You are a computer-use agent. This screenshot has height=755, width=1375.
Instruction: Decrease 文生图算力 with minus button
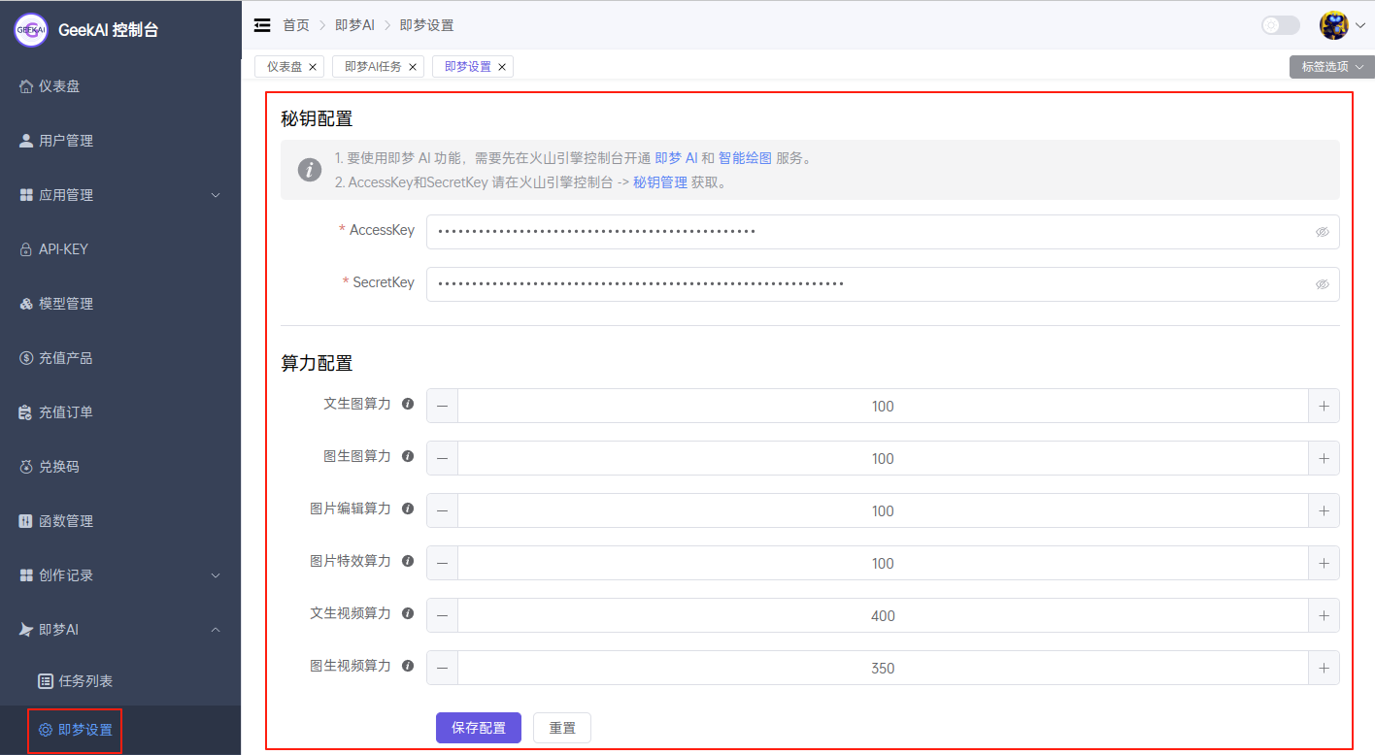tap(442, 406)
